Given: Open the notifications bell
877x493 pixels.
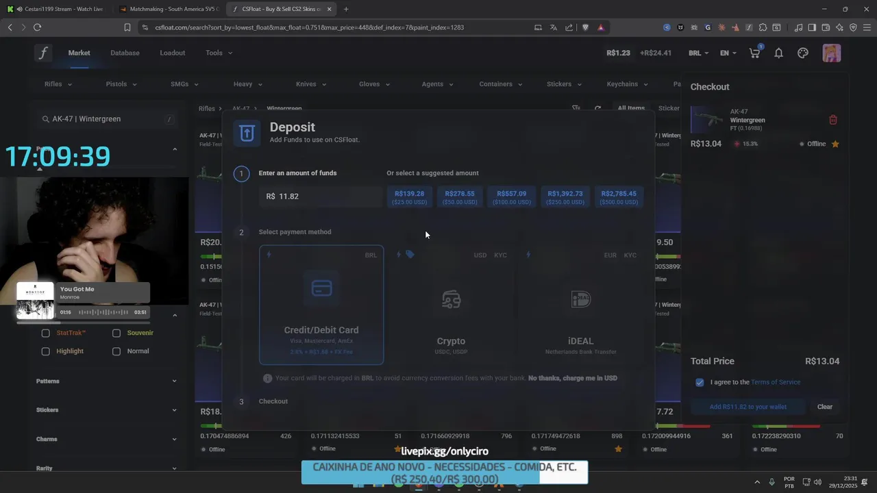Looking at the screenshot, I should (x=778, y=53).
